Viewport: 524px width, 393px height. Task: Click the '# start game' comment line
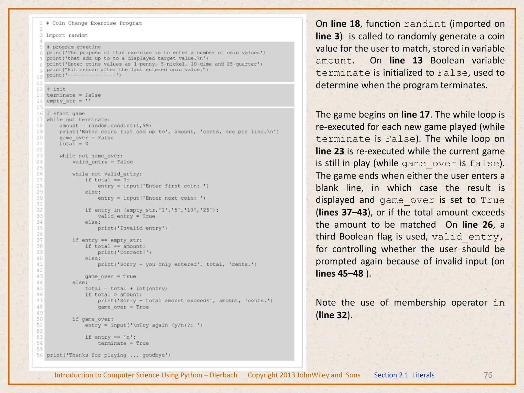[x=66, y=113]
